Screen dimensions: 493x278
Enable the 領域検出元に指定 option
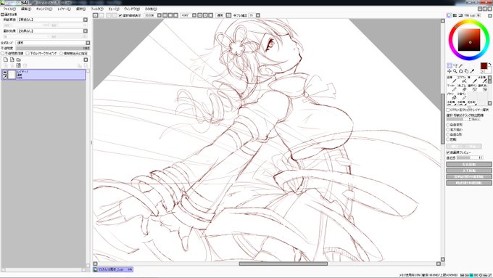click(x=62, y=54)
